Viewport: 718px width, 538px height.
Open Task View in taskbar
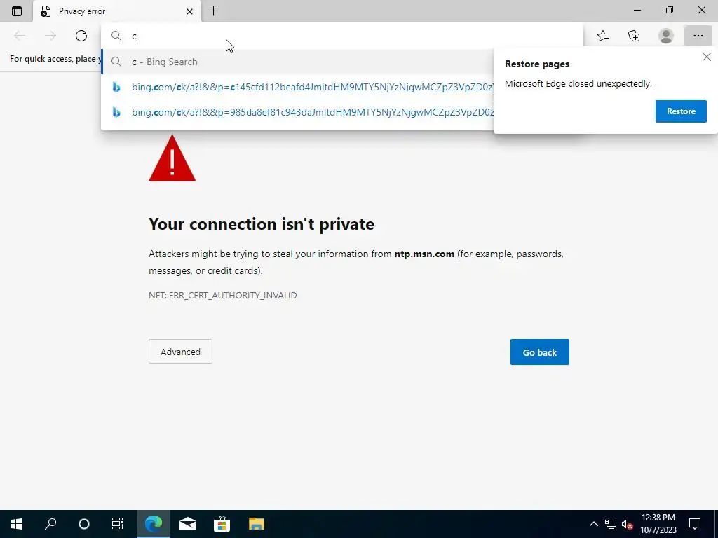(118, 524)
